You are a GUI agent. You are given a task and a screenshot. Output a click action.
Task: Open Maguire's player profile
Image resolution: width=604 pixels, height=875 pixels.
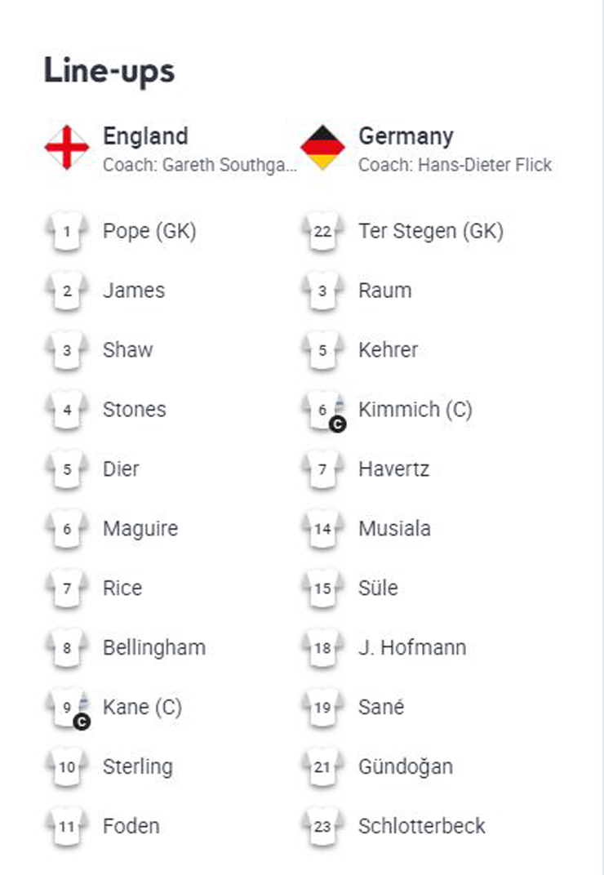[x=140, y=529]
